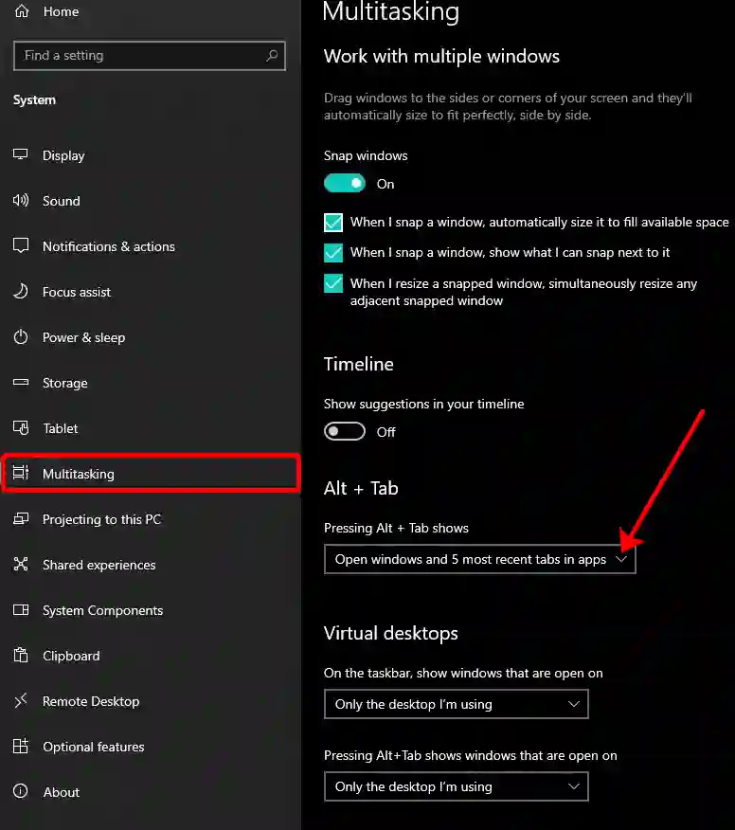Uncheck show what I can snap next

pos(333,252)
